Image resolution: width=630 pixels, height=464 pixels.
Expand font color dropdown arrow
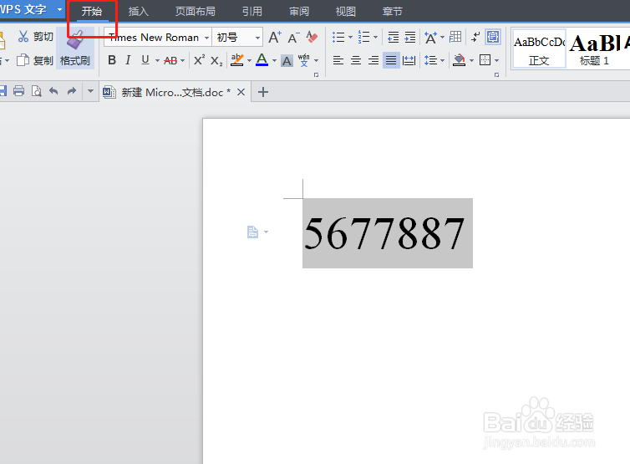click(x=274, y=61)
